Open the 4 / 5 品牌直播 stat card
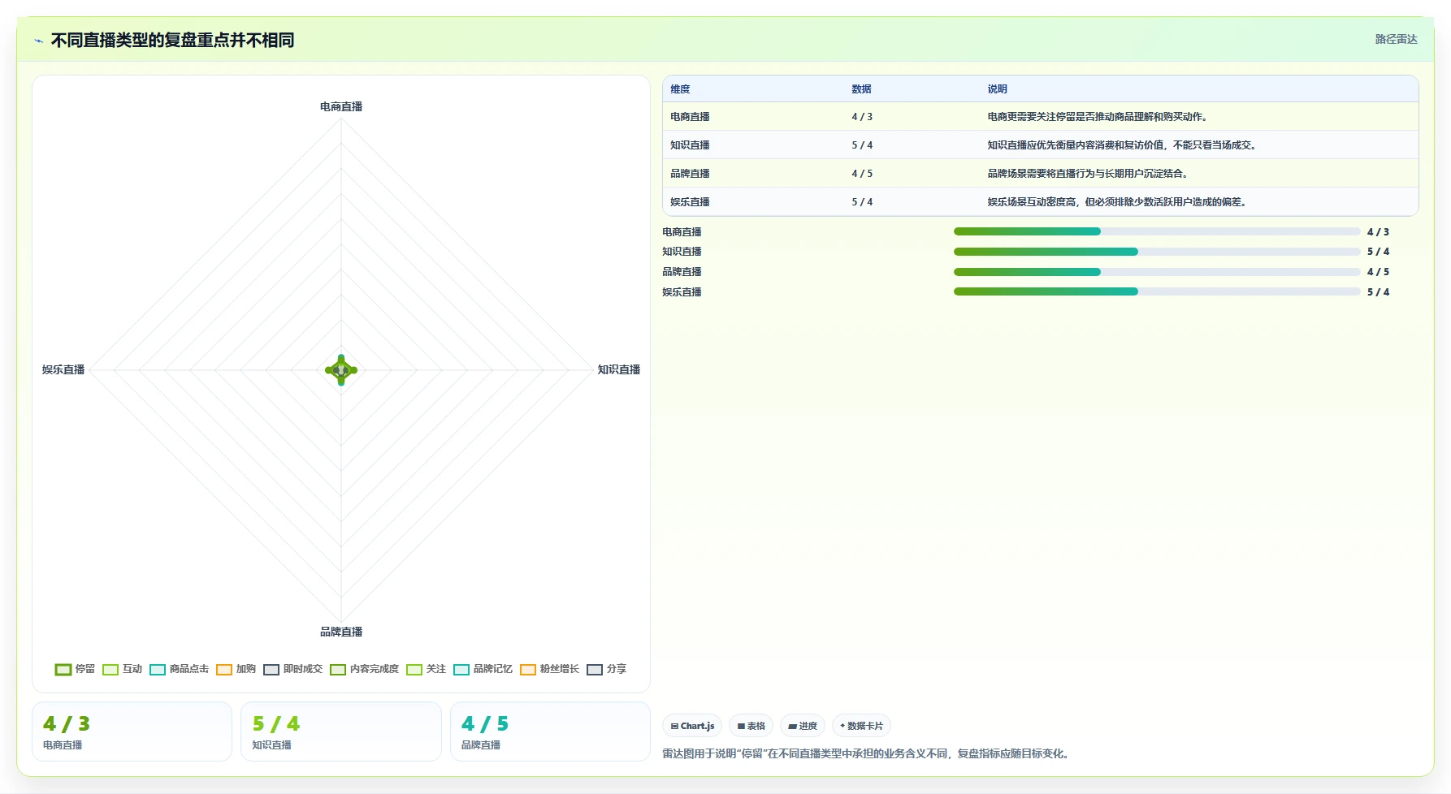 [550, 731]
